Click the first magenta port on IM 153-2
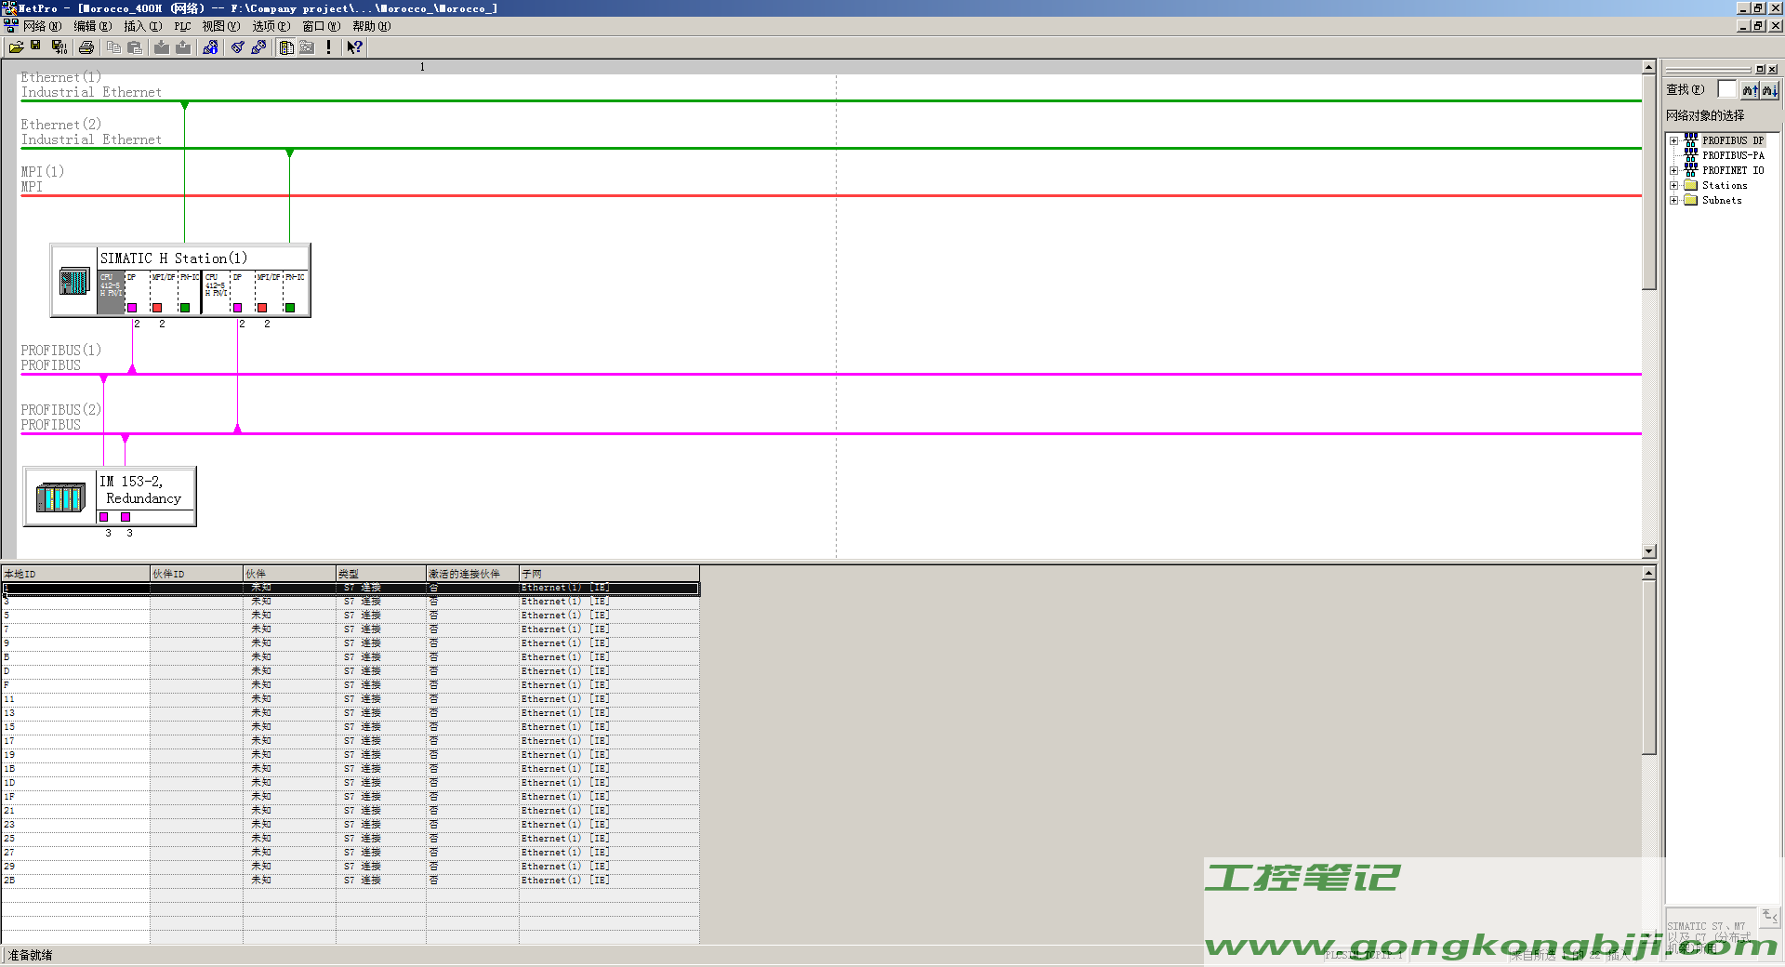 pos(104,517)
